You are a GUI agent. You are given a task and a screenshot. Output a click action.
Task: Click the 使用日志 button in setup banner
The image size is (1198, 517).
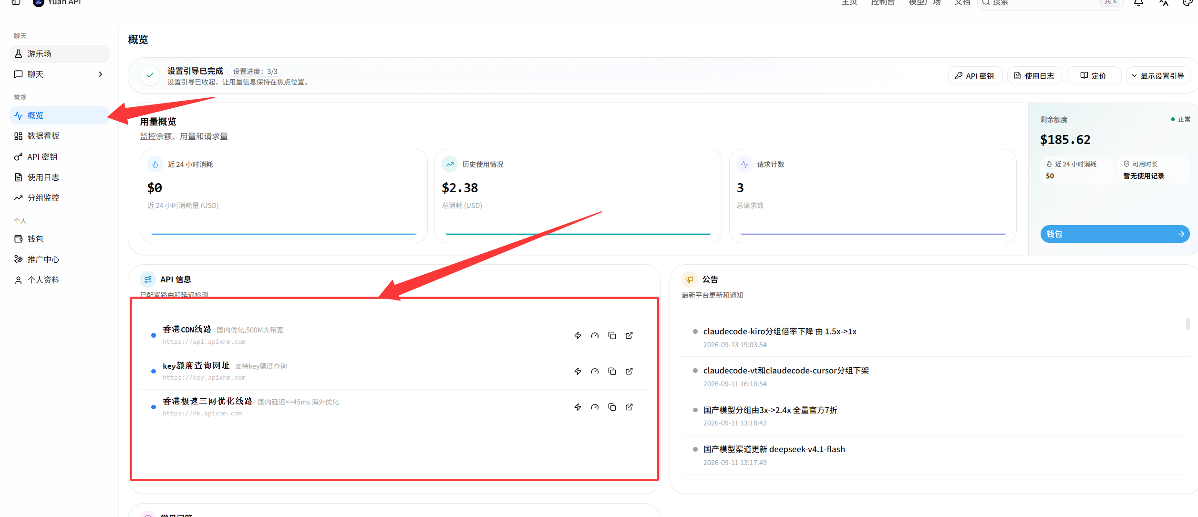pyautogui.click(x=1034, y=76)
